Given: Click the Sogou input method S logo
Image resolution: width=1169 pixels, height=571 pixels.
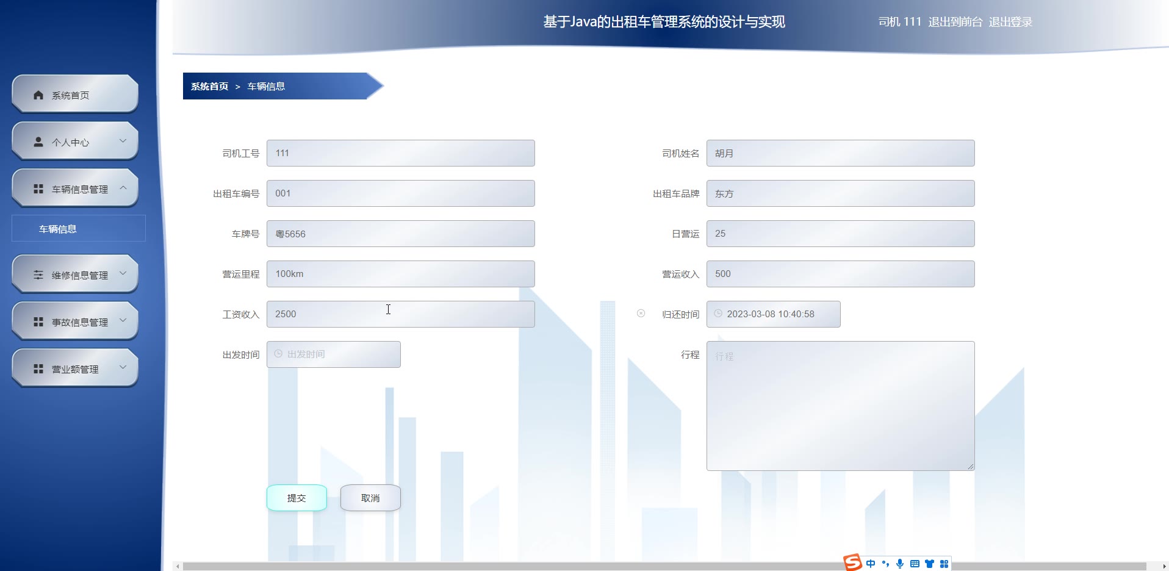Looking at the screenshot, I should [x=852, y=562].
